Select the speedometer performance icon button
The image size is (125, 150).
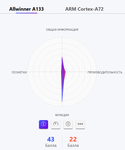(x=56, y=124)
